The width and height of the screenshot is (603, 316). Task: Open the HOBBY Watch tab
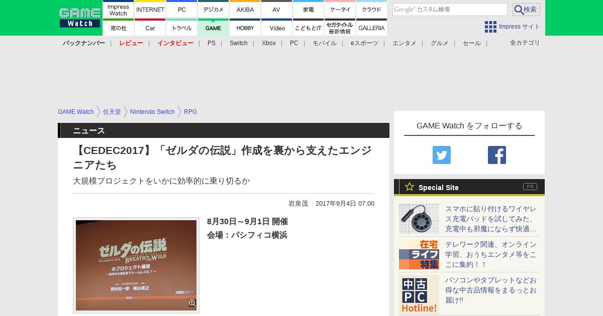pyautogui.click(x=245, y=27)
